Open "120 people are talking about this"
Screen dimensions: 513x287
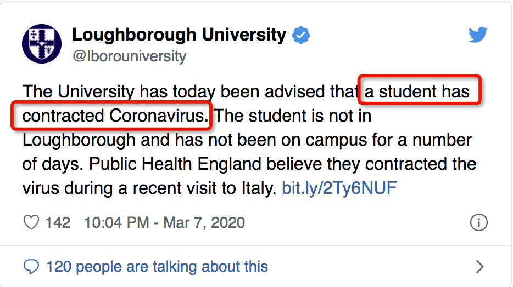(157, 266)
